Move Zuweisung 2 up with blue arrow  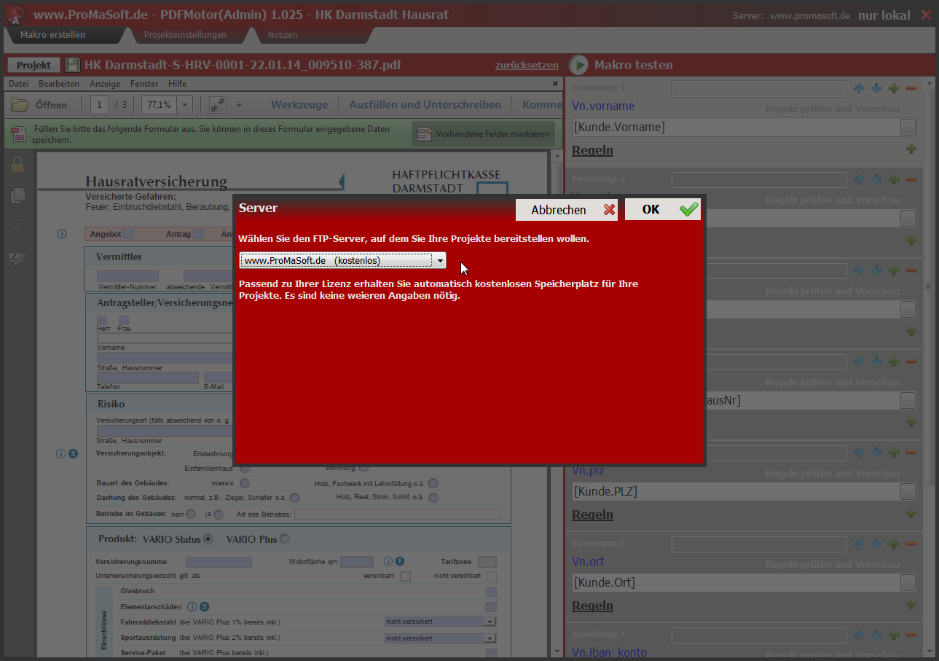point(859,179)
